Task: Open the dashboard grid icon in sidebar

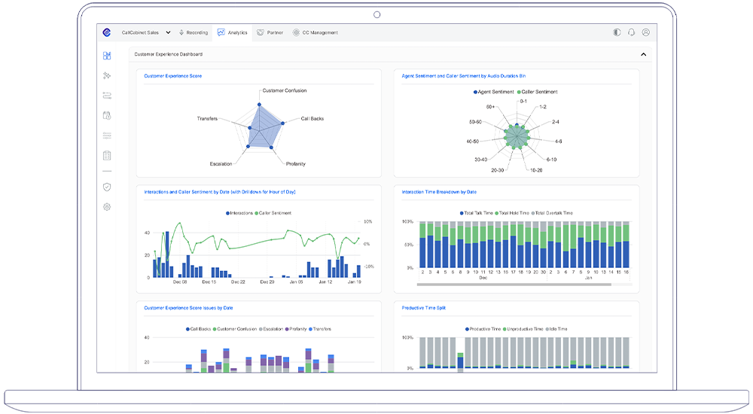Action: tap(107, 56)
